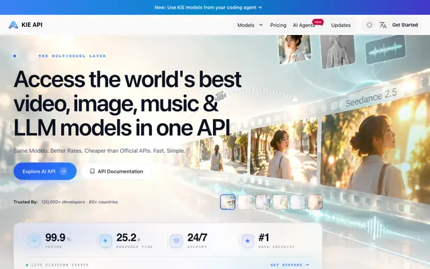Click the blue diamond icon before the tagline
Image resolution: width=430 pixels, height=269 pixels.
click(15, 56)
